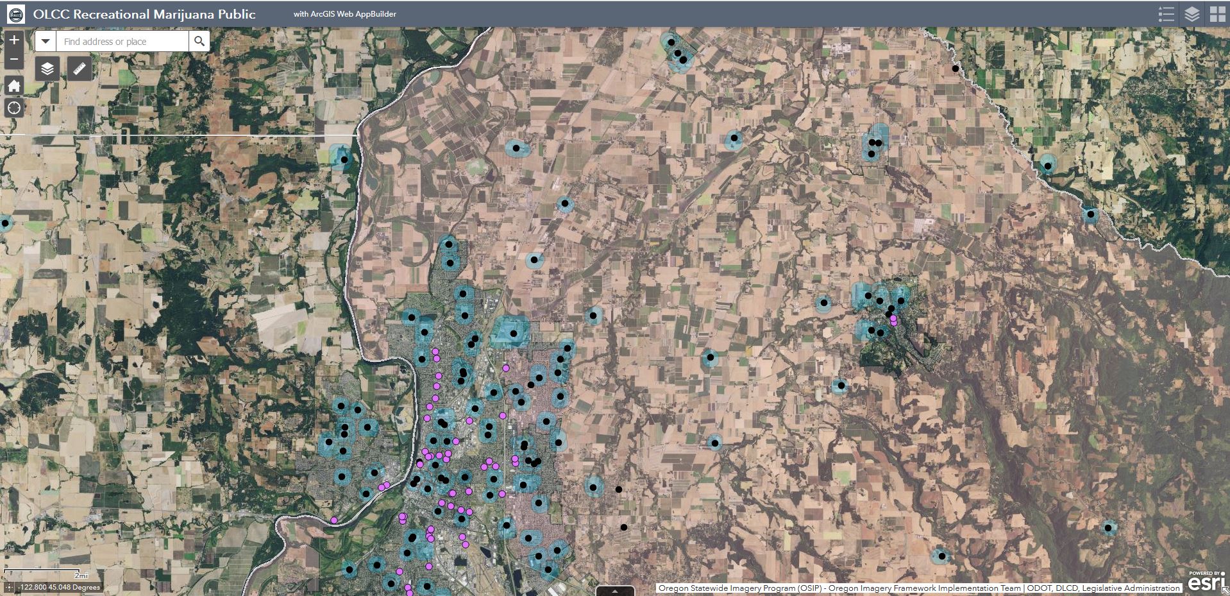Click coordinate locator icon beside the degrees readout

coord(9,587)
